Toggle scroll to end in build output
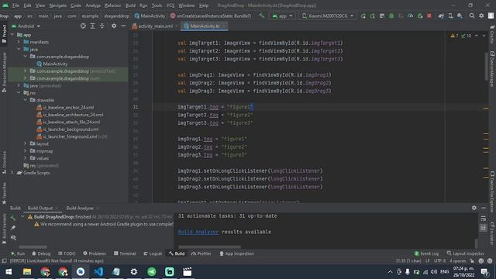 (483, 228)
